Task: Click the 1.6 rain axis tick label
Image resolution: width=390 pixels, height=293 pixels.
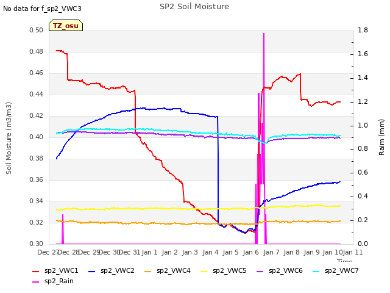Action: click(x=363, y=54)
